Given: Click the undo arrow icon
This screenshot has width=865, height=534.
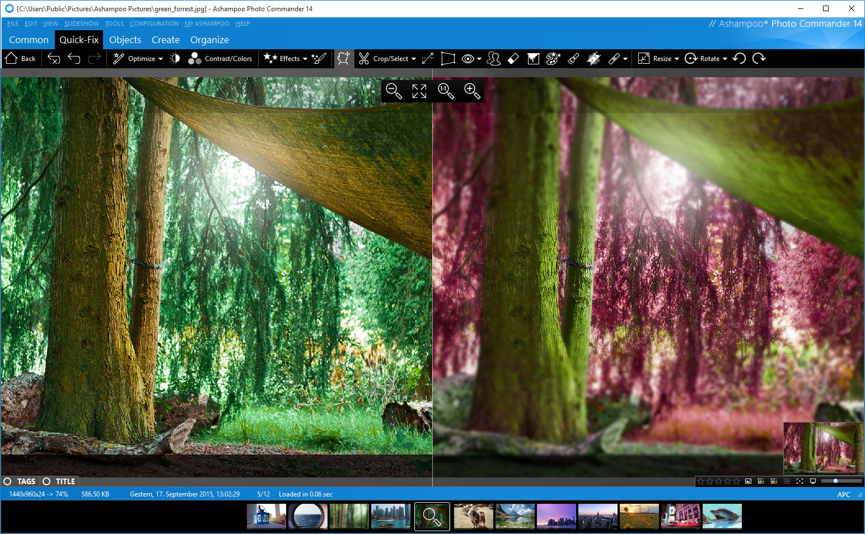Looking at the screenshot, I should tap(74, 59).
